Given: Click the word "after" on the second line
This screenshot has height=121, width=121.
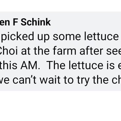Looking at the screenshot, I should pyautogui.click(x=92, y=51).
